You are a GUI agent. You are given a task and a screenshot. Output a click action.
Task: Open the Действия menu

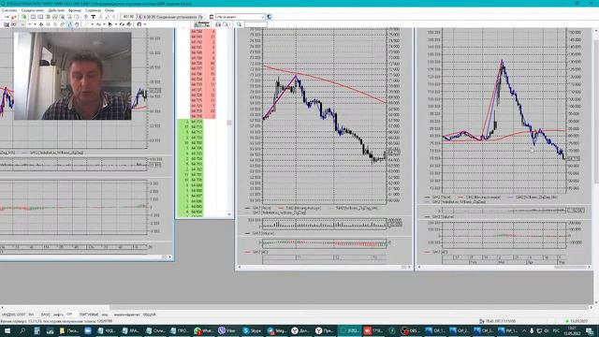(x=56, y=10)
